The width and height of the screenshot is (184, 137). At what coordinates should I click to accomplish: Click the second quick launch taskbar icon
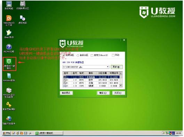[x=18, y=133]
